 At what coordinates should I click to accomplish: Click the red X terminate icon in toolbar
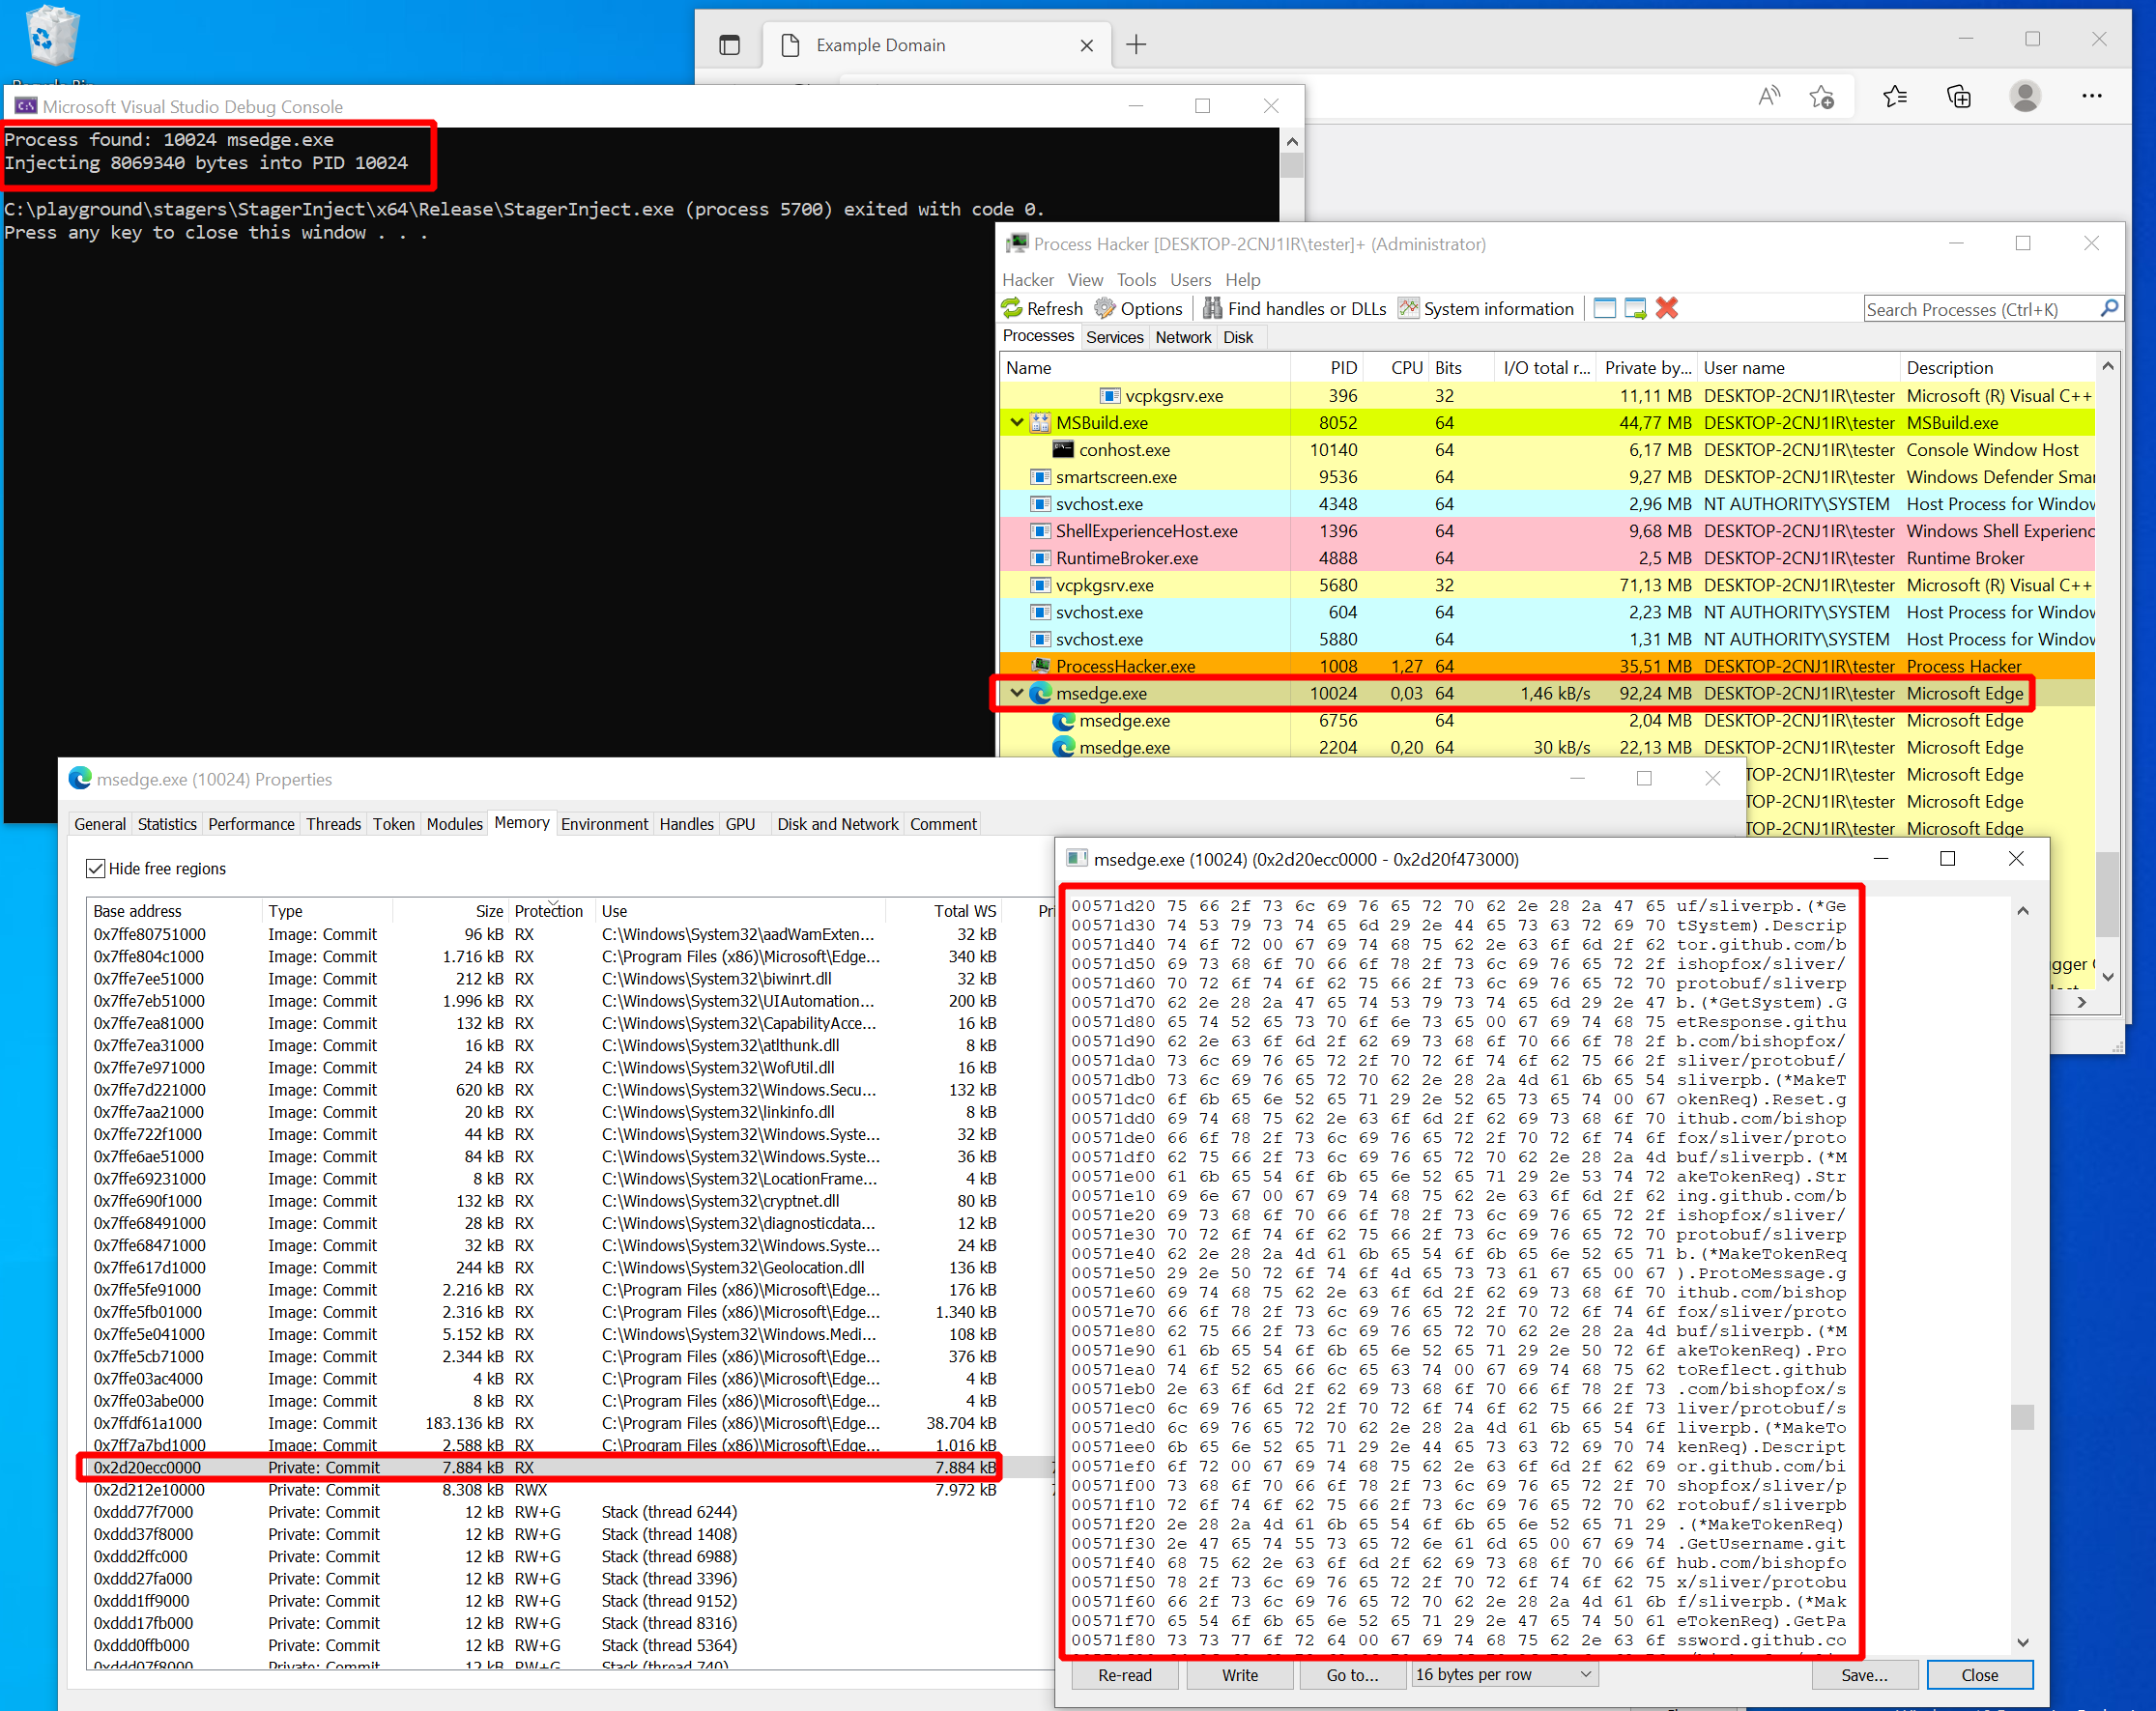point(1666,308)
